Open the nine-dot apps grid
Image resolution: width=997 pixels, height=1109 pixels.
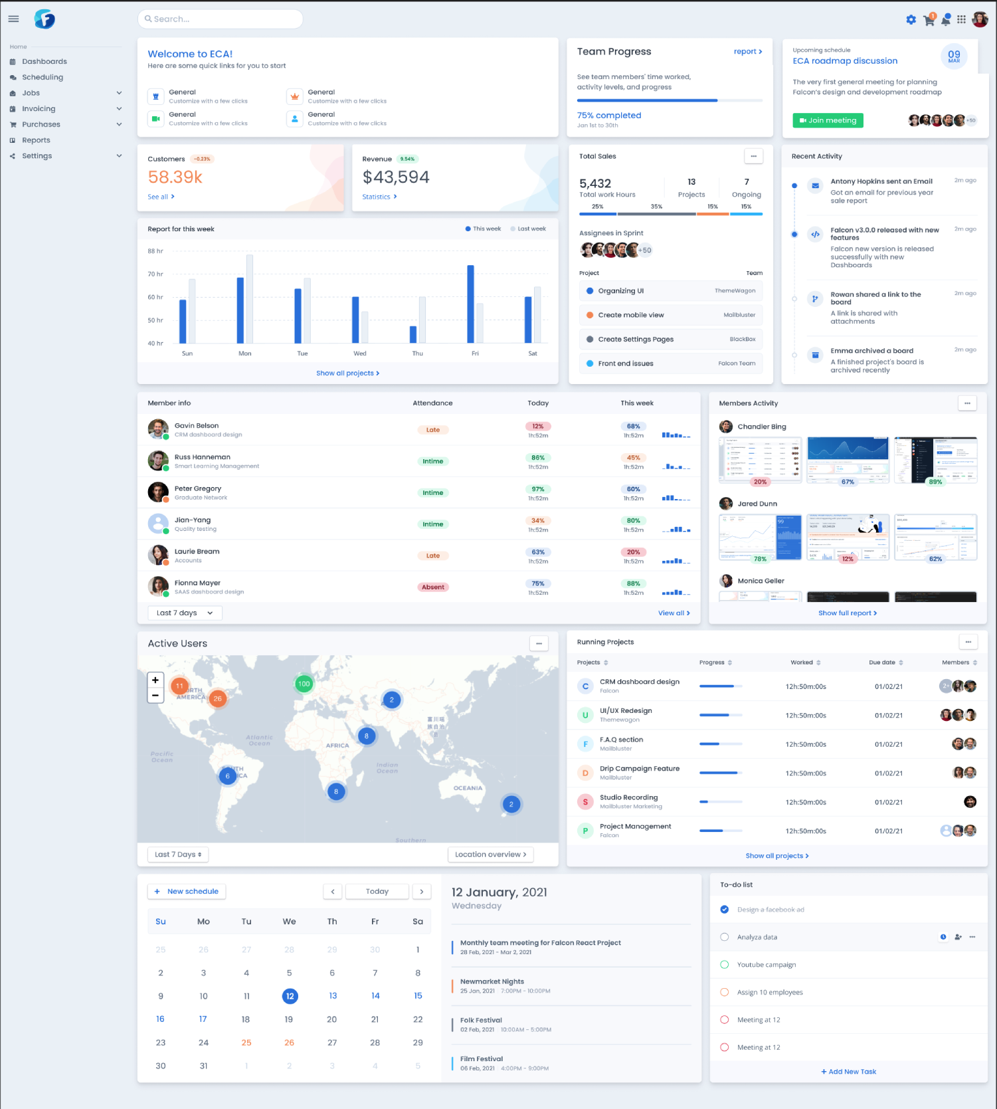coord(961,20)
